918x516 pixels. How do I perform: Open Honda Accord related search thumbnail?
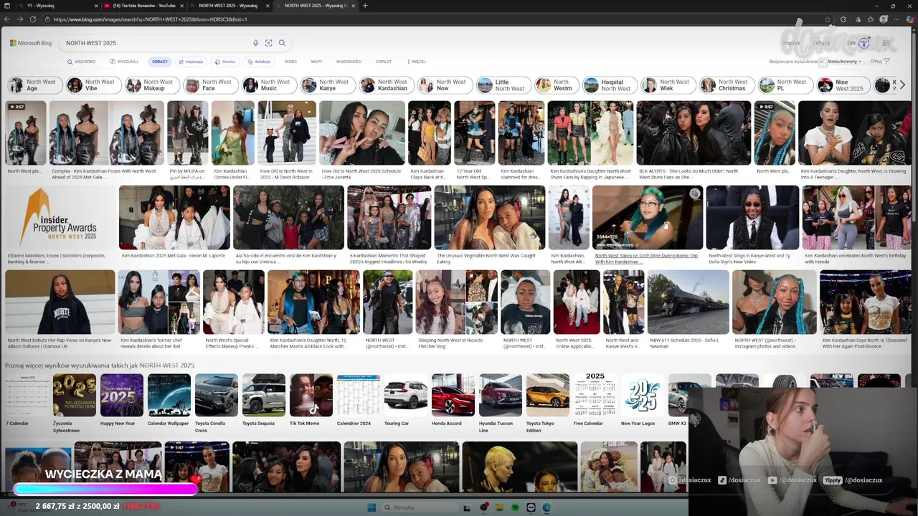(x=453, y=395)
